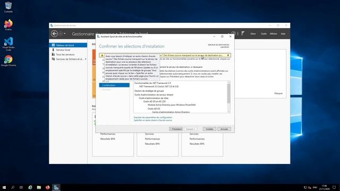Viewport: 340px width, 191px height.
Task: Click Spécifier un autre chemin d'accès source link
Action: (152, 120)
